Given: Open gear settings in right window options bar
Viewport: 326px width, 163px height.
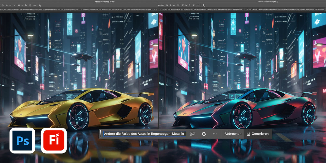Looking at the screenshot, I should point(203,5).
